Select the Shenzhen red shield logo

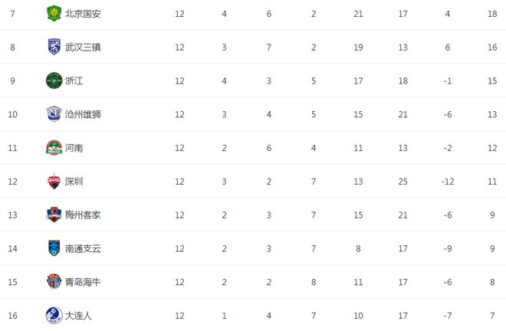(54, 182)
